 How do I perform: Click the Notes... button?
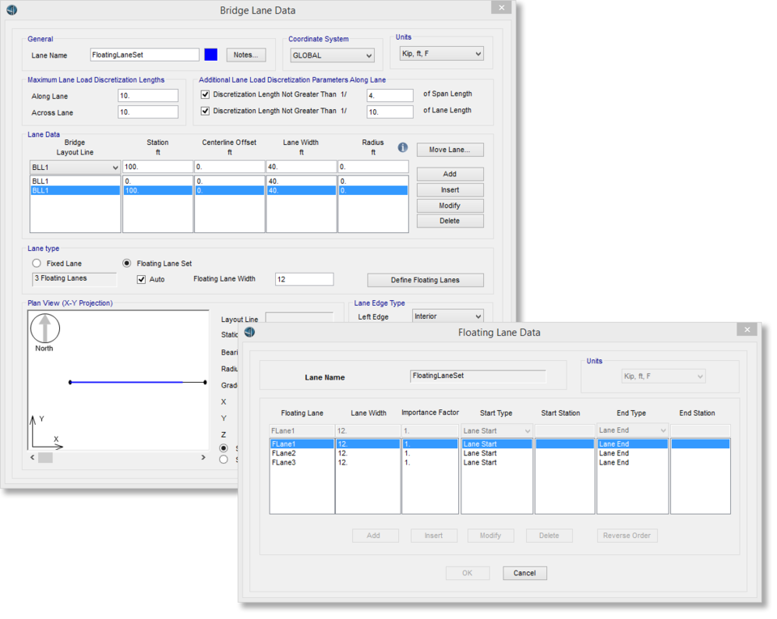point(246,55)
